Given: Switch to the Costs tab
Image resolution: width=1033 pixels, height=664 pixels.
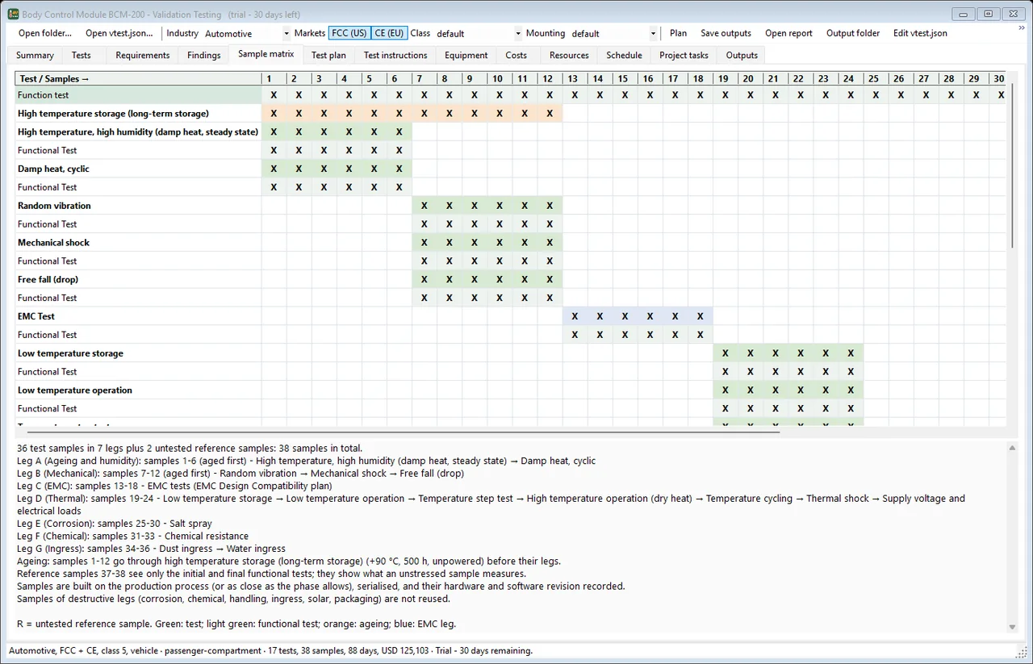Looking at the screenshot, I should (x=516, y=56).
